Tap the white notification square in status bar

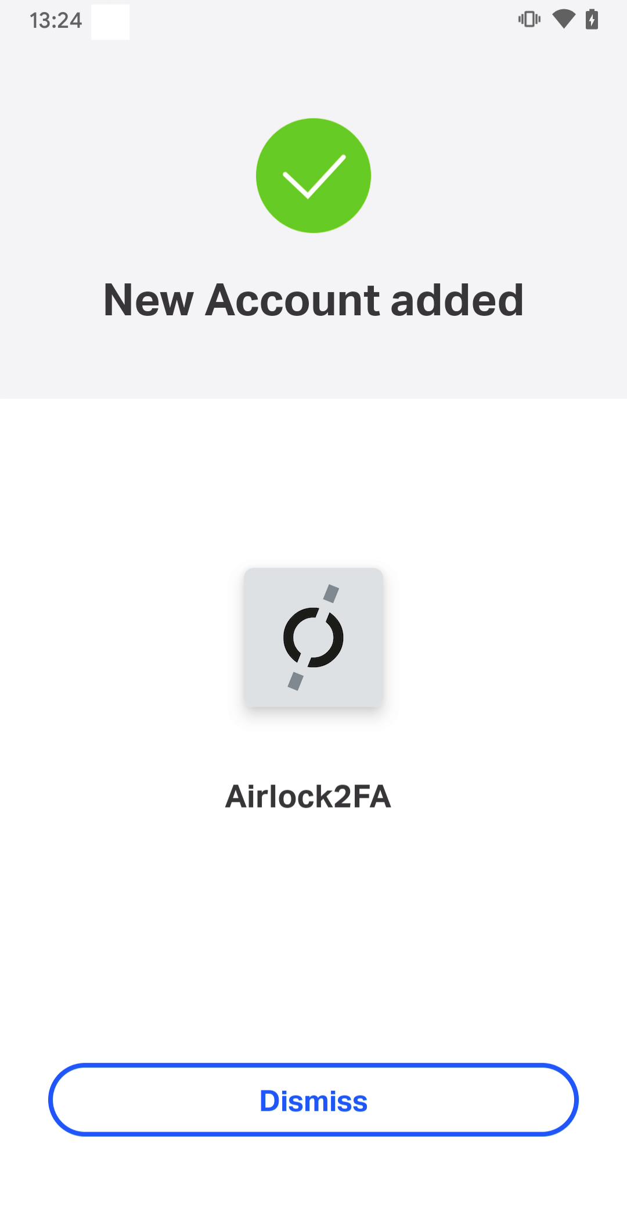point(110,22)
